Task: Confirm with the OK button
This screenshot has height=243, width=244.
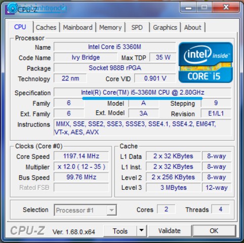Action: pos(214,231)
